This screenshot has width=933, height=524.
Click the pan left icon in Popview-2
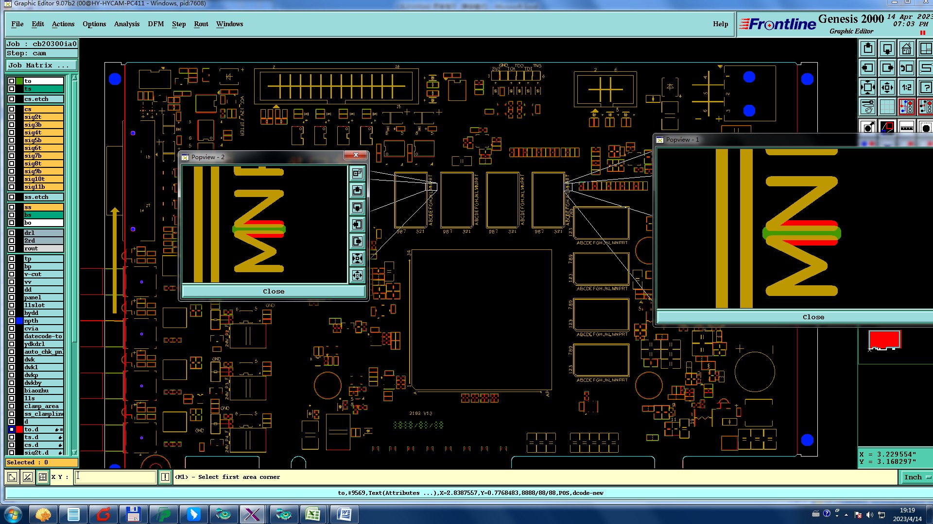coord(357,224)
